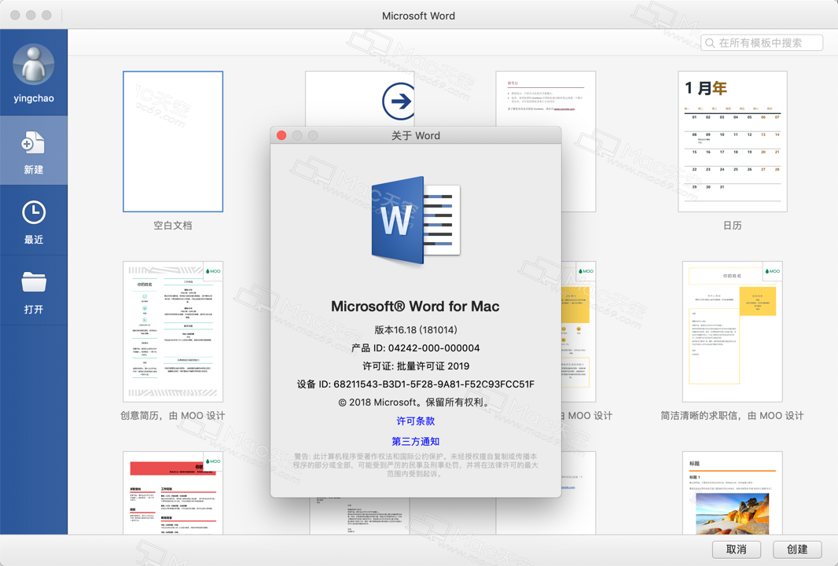Click the 创意简历，由 MOO 设计 caption
838x566 pixels.
(x=173, y=416)
